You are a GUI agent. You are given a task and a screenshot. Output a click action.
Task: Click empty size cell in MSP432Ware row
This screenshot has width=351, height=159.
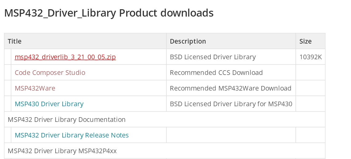[x=310, y=88]
